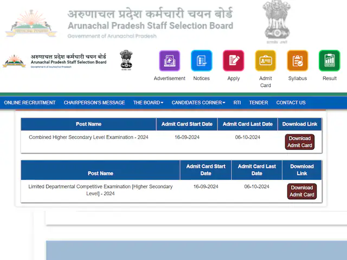This screenshot has height=260, width=347.
Task: Click the faded Ashoka emblem at top
Action: (x=277, y=22)
